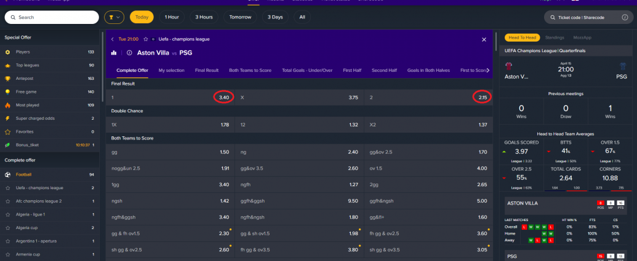Image resolution: width=637 pixels, height=261 pixels.
Task: Click the Top leagues crown icon
Action: coord(7,65)
